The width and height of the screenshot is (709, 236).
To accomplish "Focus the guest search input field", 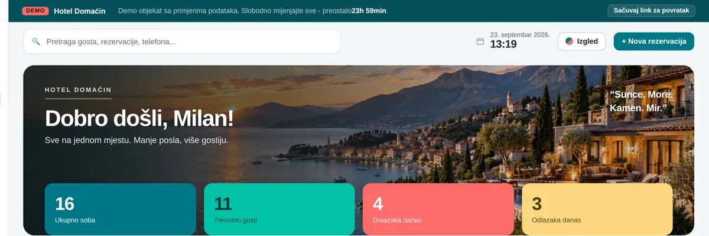I will pos(182,41).
